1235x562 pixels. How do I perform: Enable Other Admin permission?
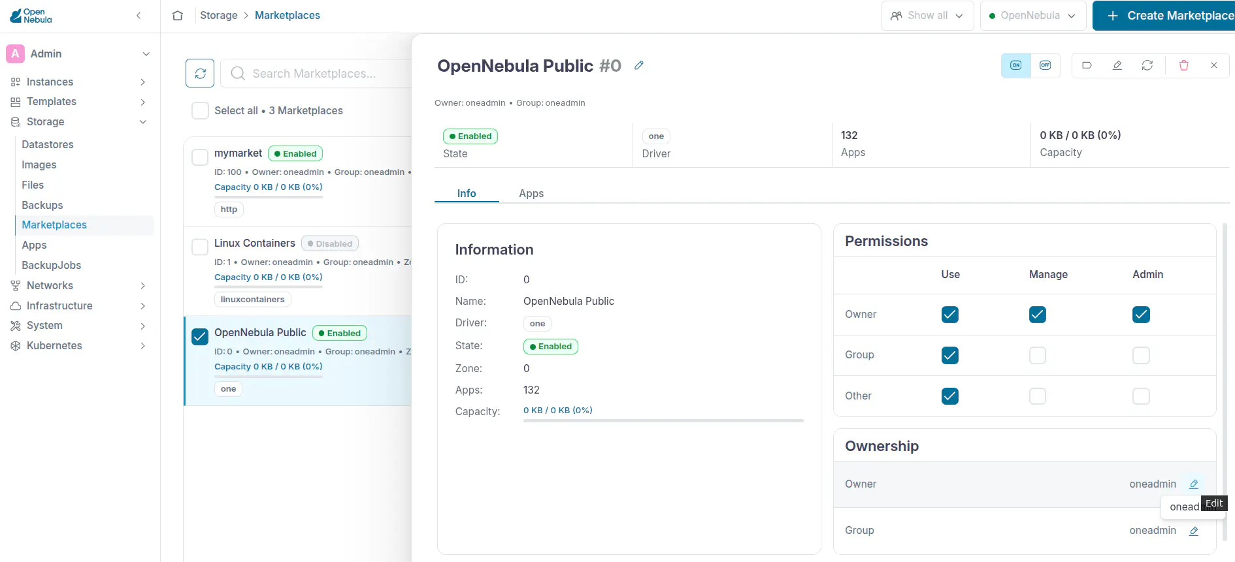[x=1141, y=396]
